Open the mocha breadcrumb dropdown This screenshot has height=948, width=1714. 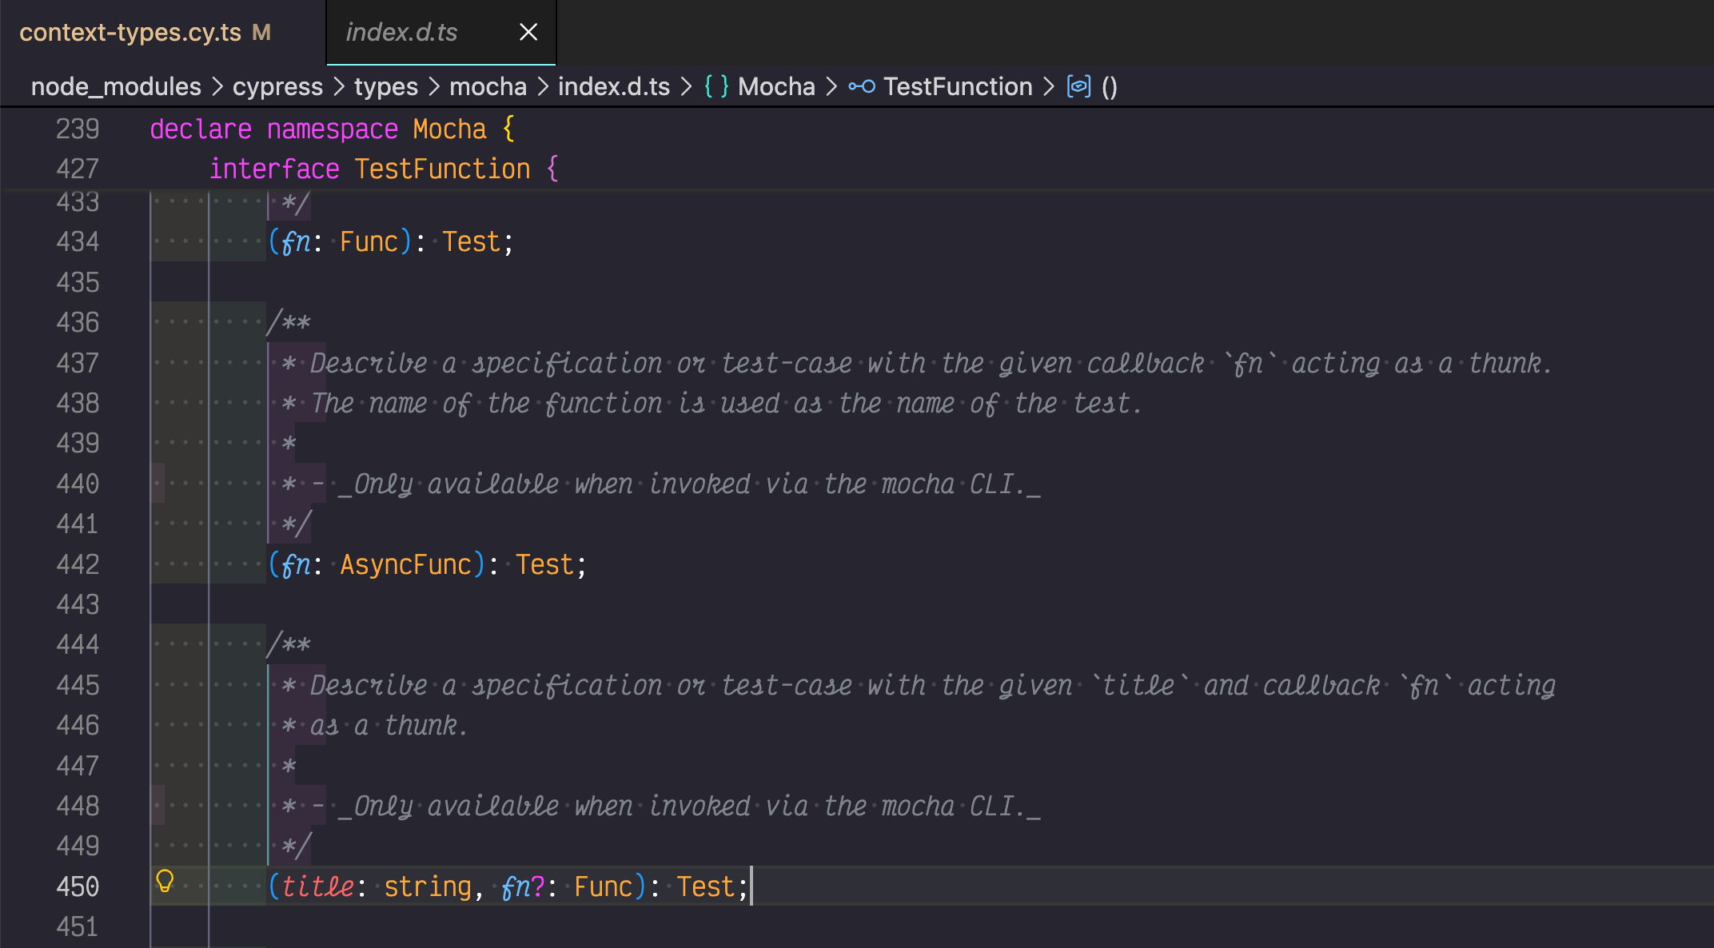point(488,86)
